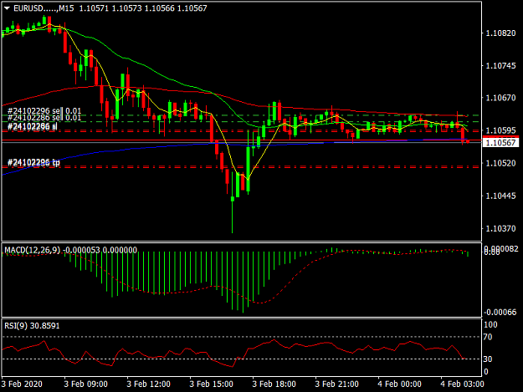The image size is (523, 392).
Task: Click the 4 Feb 03:00 time label
Action: (x=462, y=384)
